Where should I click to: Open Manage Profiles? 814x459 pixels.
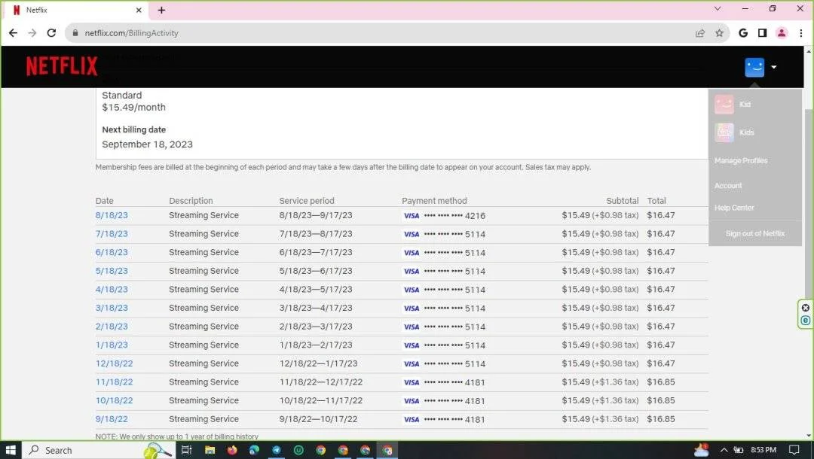741,160
